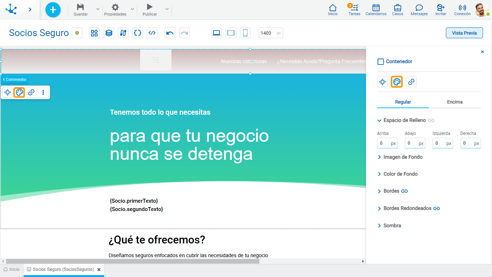Open the curly braces variables icon
Viewport: 492px width, 277px height.
pos(138,33)
